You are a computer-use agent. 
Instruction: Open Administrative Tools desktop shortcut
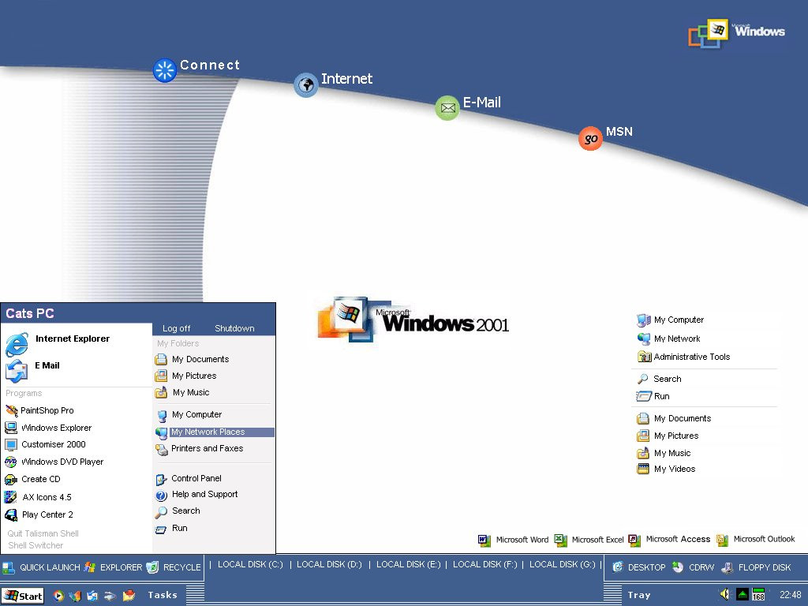click(684, 357)
